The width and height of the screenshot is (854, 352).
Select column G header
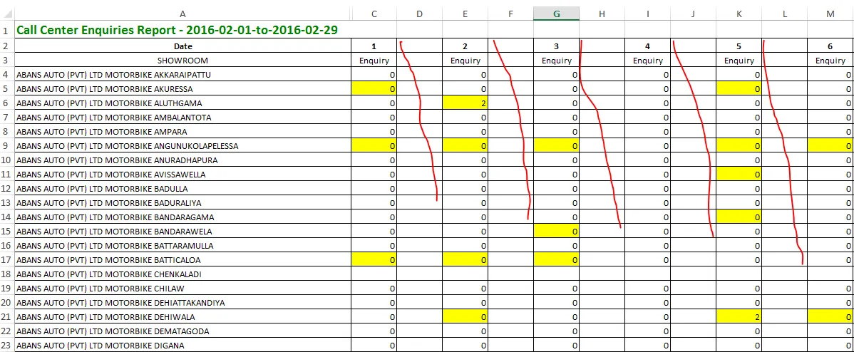[x=556, y=14]
